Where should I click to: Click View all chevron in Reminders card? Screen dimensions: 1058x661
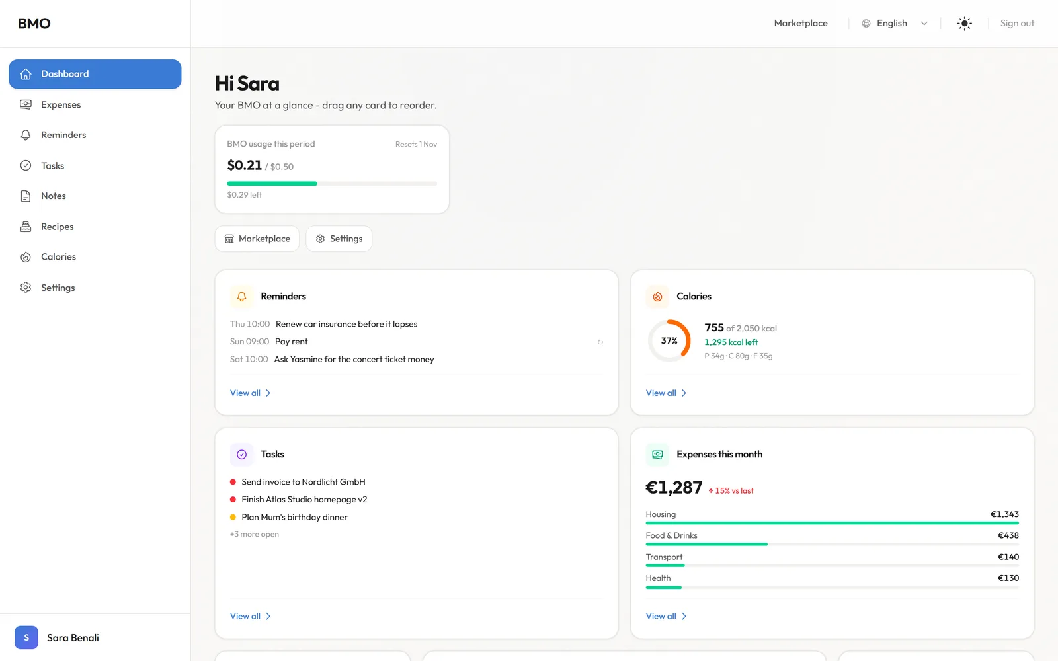click(x=268, y=393)
